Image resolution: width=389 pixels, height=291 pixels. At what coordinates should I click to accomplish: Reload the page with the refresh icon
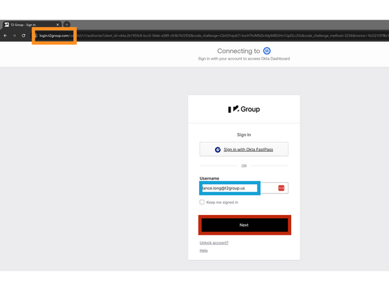tap(23, 35)
